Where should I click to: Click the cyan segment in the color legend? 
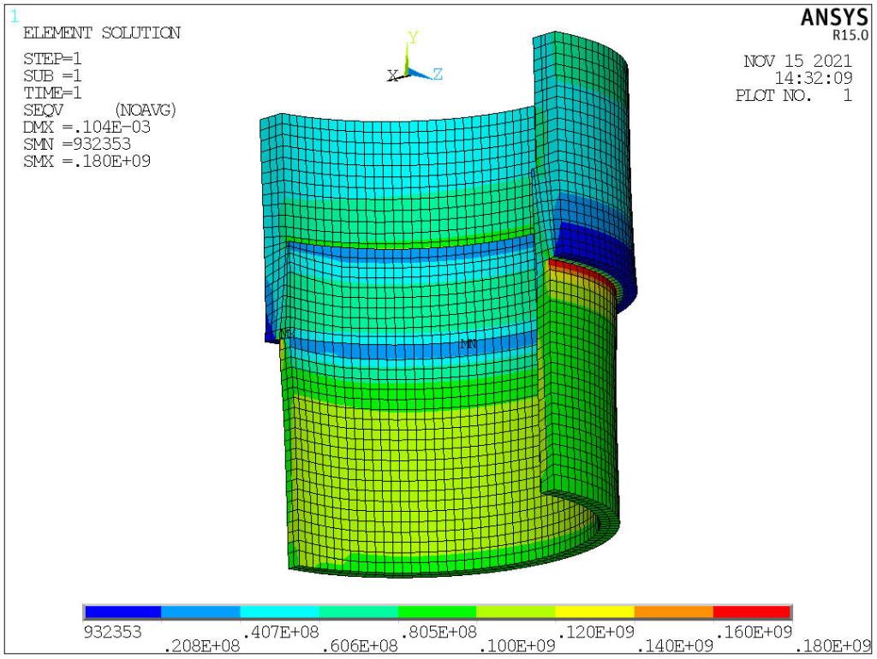(279, 612)
